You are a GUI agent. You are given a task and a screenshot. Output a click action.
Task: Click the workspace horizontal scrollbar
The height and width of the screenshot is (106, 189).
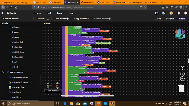[x=88, y=96]
